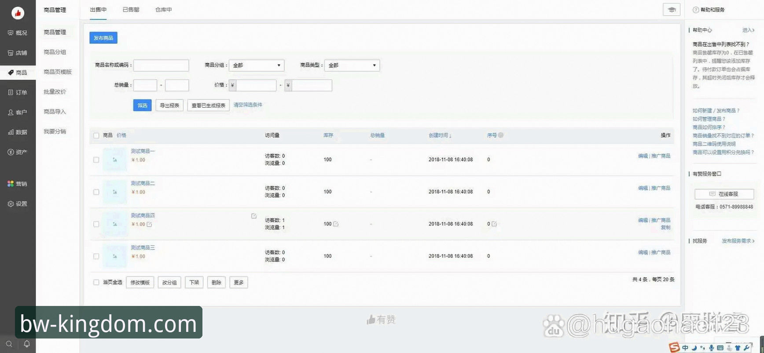This screenshot has height=353, width=764.
Task: Check the box for 测试商品一
Action: pos(96,160)
